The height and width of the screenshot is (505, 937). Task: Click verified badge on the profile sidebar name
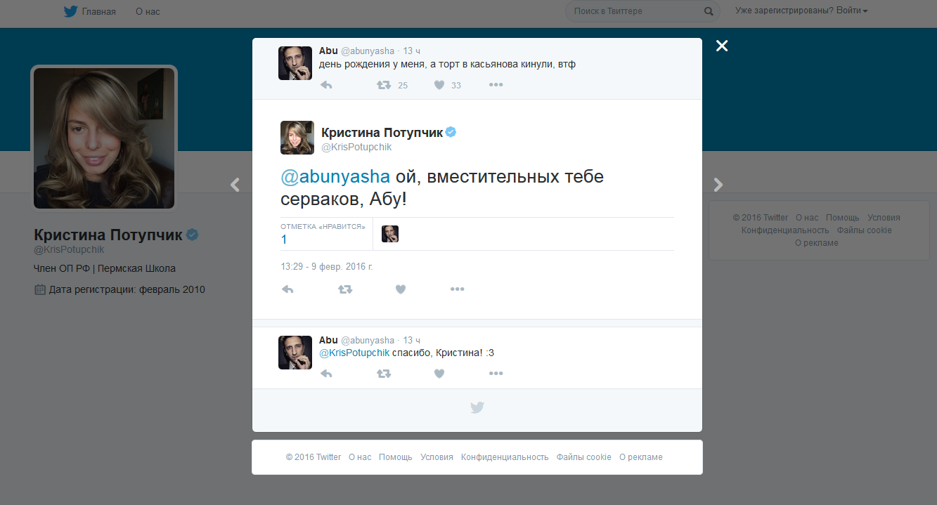(x=192, y=235)
